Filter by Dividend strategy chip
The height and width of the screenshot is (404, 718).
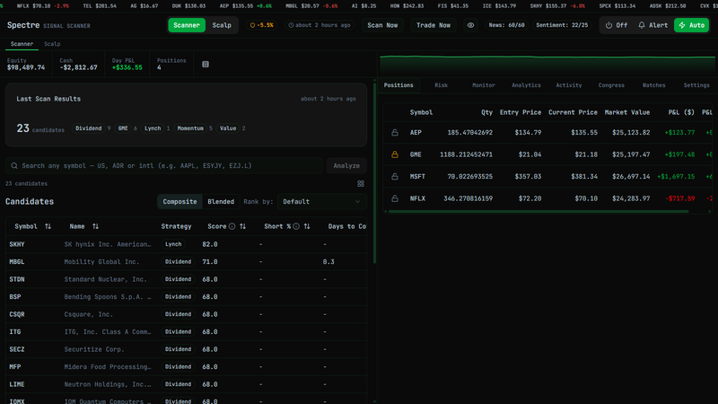point(88,128)
